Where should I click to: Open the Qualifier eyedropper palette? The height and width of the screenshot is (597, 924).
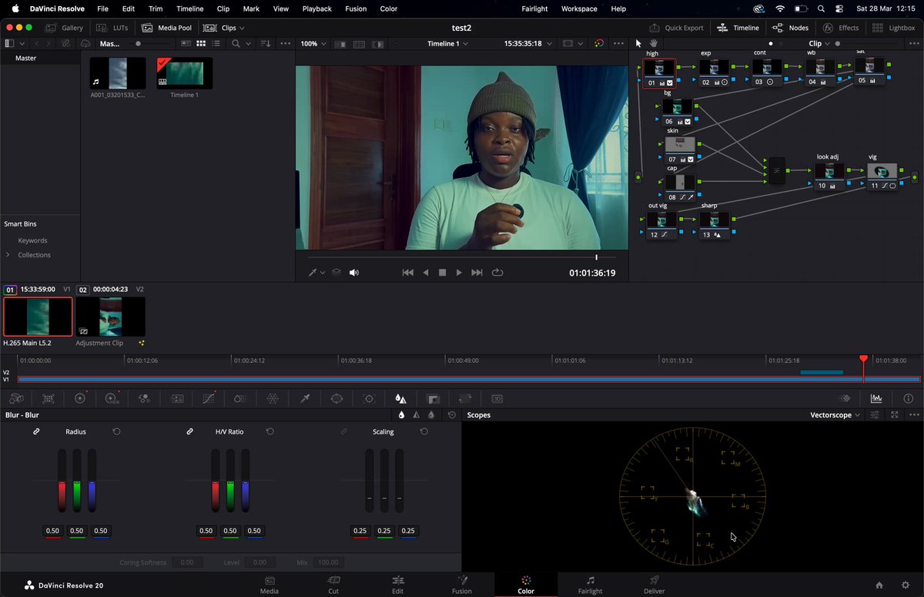(x=305, y=398)
